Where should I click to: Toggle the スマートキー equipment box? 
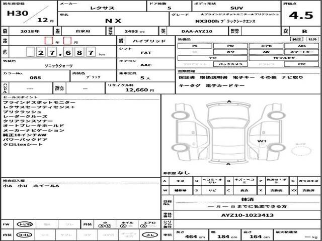click(302, 52)
